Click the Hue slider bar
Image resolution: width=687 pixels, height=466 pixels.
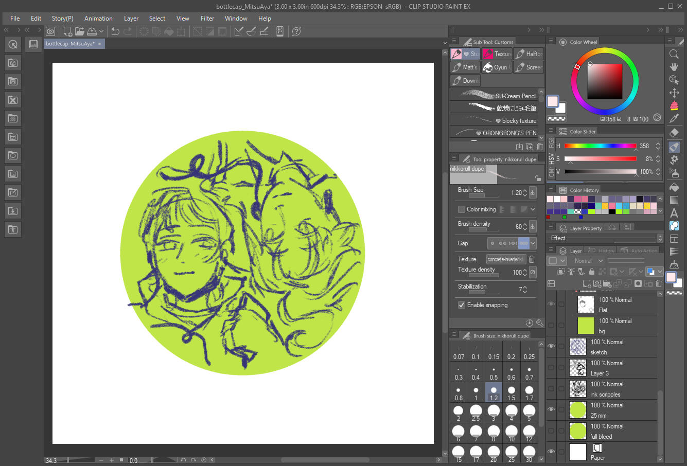(600, 146)
